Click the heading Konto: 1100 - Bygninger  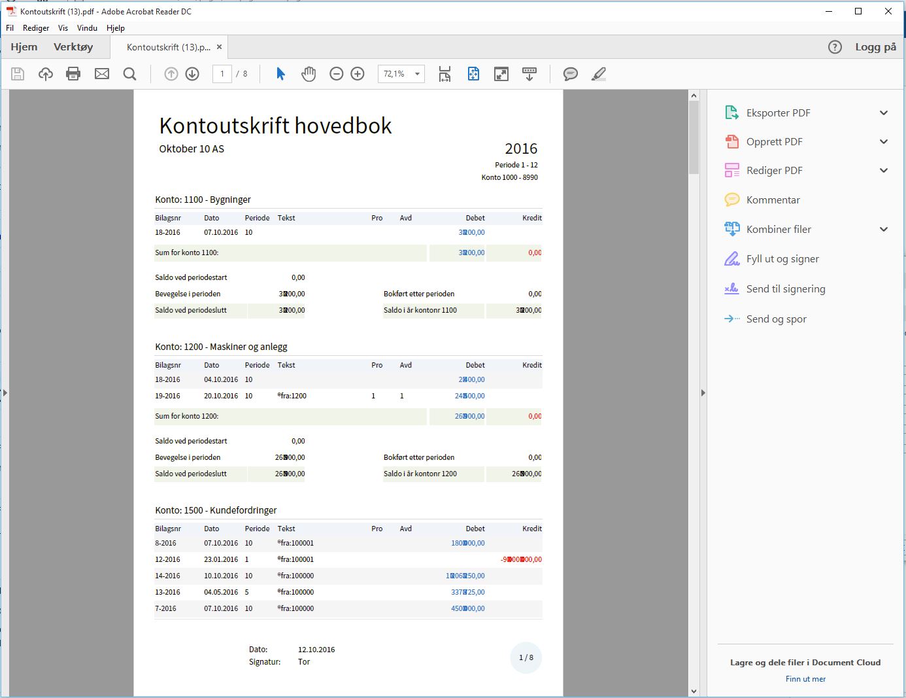click(x=203, y=200)
